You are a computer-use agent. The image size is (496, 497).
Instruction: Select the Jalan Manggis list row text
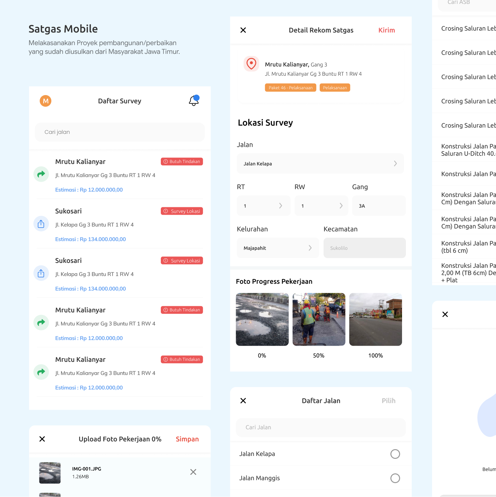259,478
